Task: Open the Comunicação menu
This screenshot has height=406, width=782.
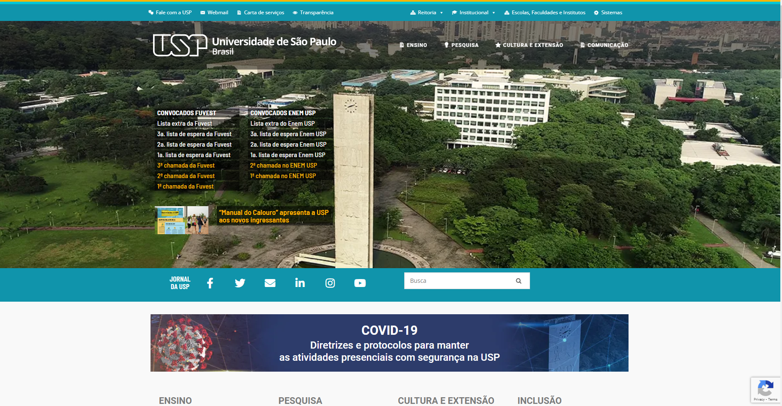Action: point(604,45)
